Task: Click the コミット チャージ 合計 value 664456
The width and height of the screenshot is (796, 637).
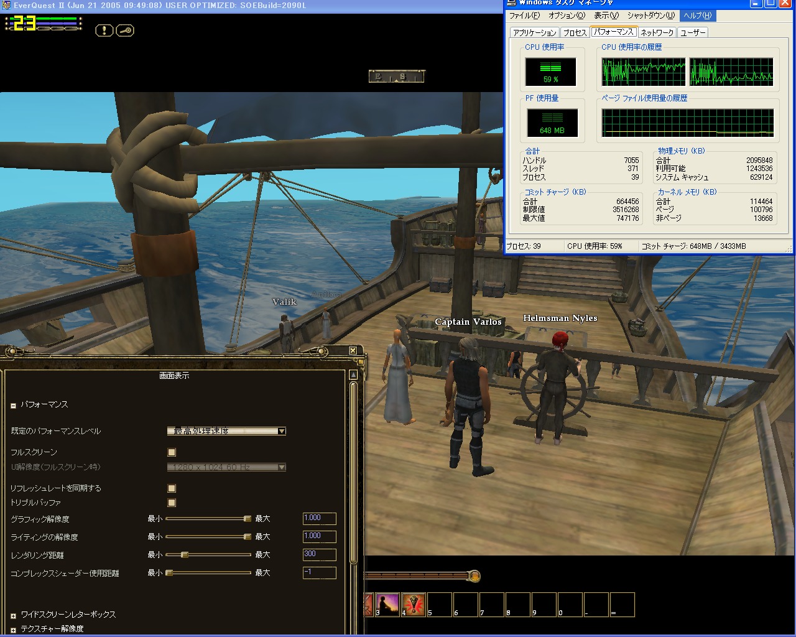Action: [x=627, y=202]
